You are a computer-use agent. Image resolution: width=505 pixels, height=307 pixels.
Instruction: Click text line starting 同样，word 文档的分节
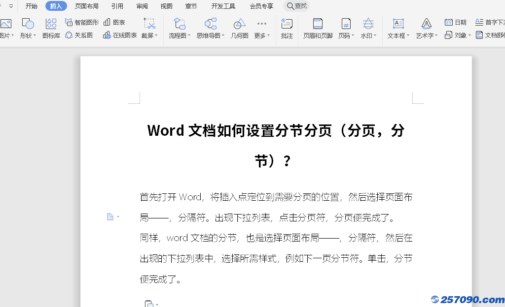coord(276,238)
